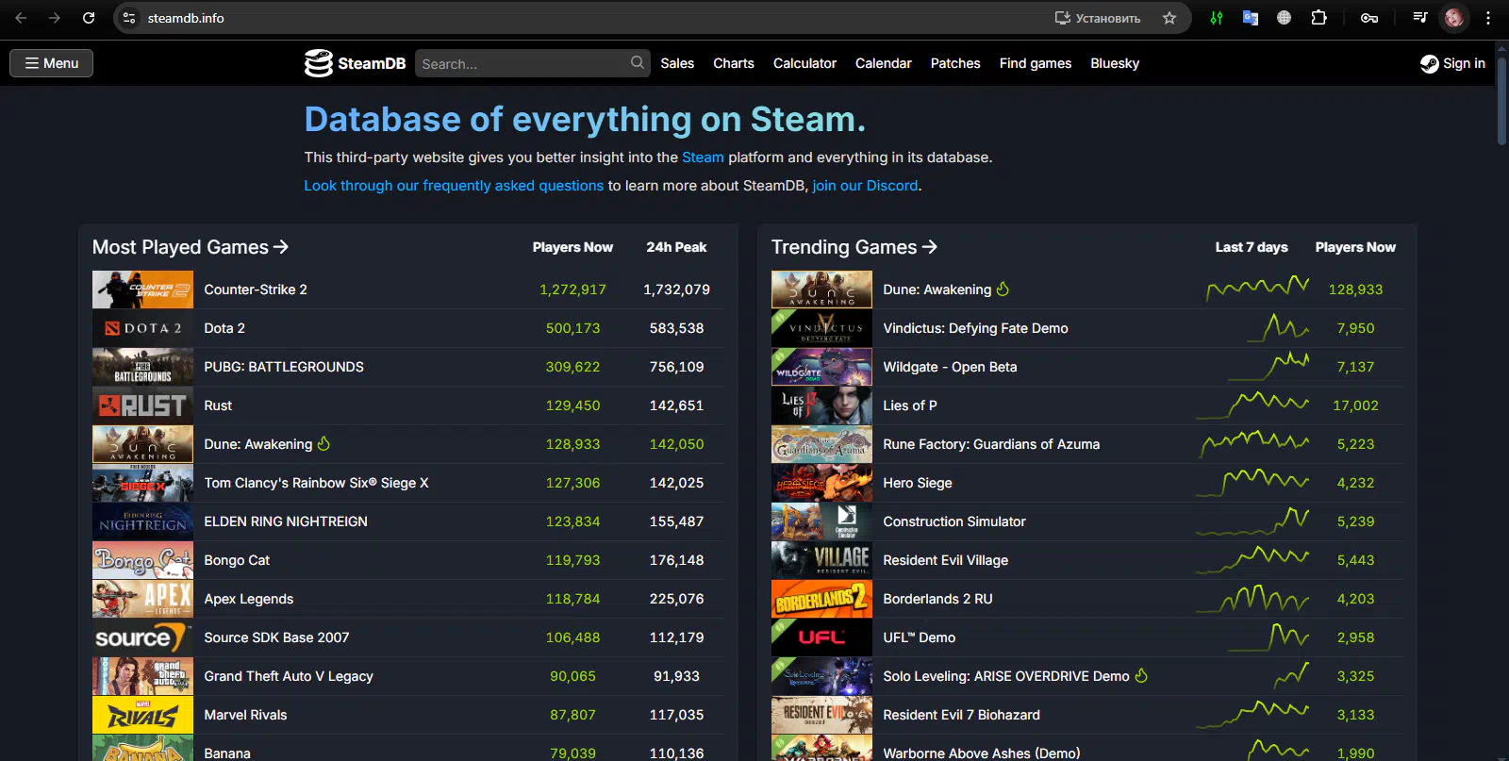Click the search magnifier icon
The image size is (1509, 761).
pos(638,63)
